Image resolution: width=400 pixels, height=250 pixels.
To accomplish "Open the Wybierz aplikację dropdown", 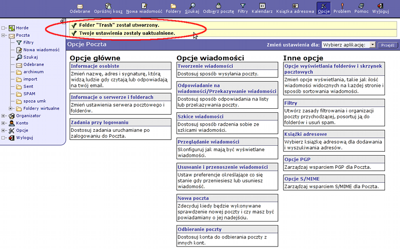I will 348,45.
